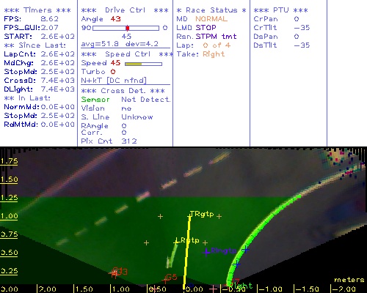Click the yellow steering trajectory line
367x293 pixels.
(186, 251)
